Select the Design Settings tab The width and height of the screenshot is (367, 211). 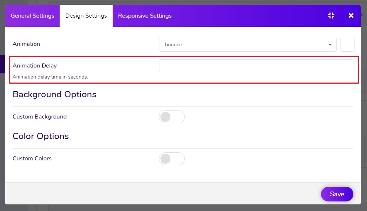86,16
